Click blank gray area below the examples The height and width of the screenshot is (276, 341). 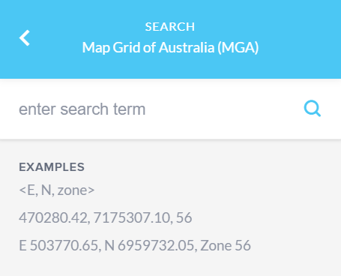coord(170,265)
